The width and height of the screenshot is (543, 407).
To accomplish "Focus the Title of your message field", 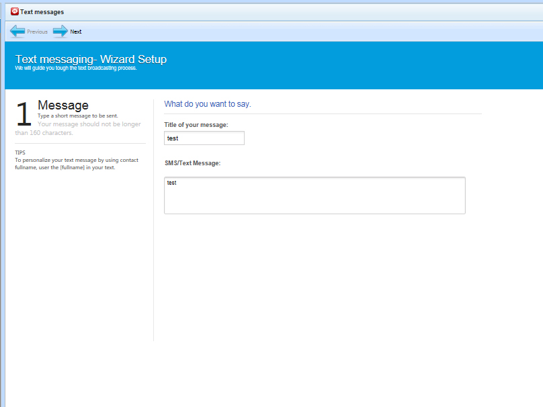I will (x=204, y=138).
